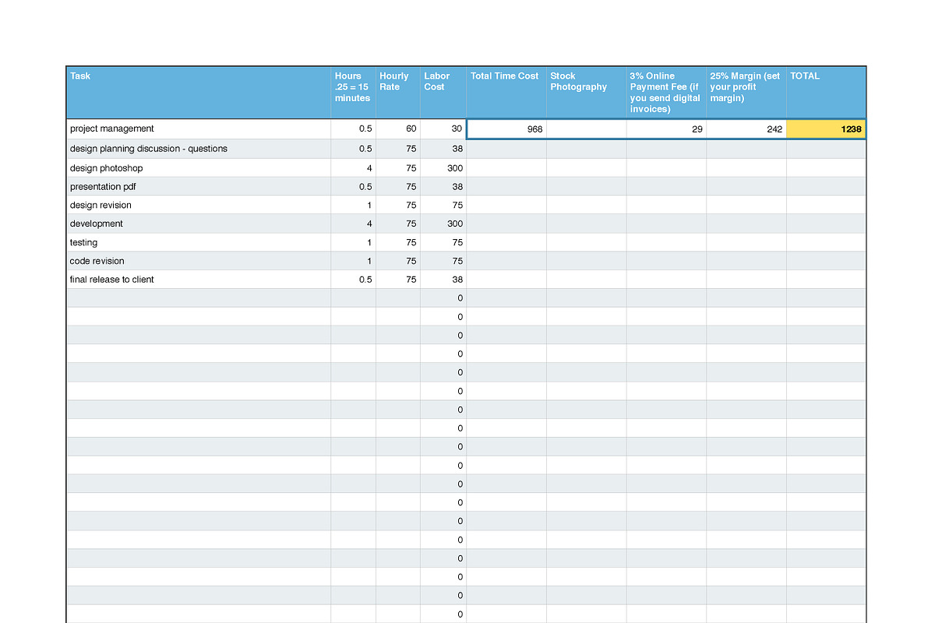Select 'design planning discussion - questions' cell

coord(199,149)
